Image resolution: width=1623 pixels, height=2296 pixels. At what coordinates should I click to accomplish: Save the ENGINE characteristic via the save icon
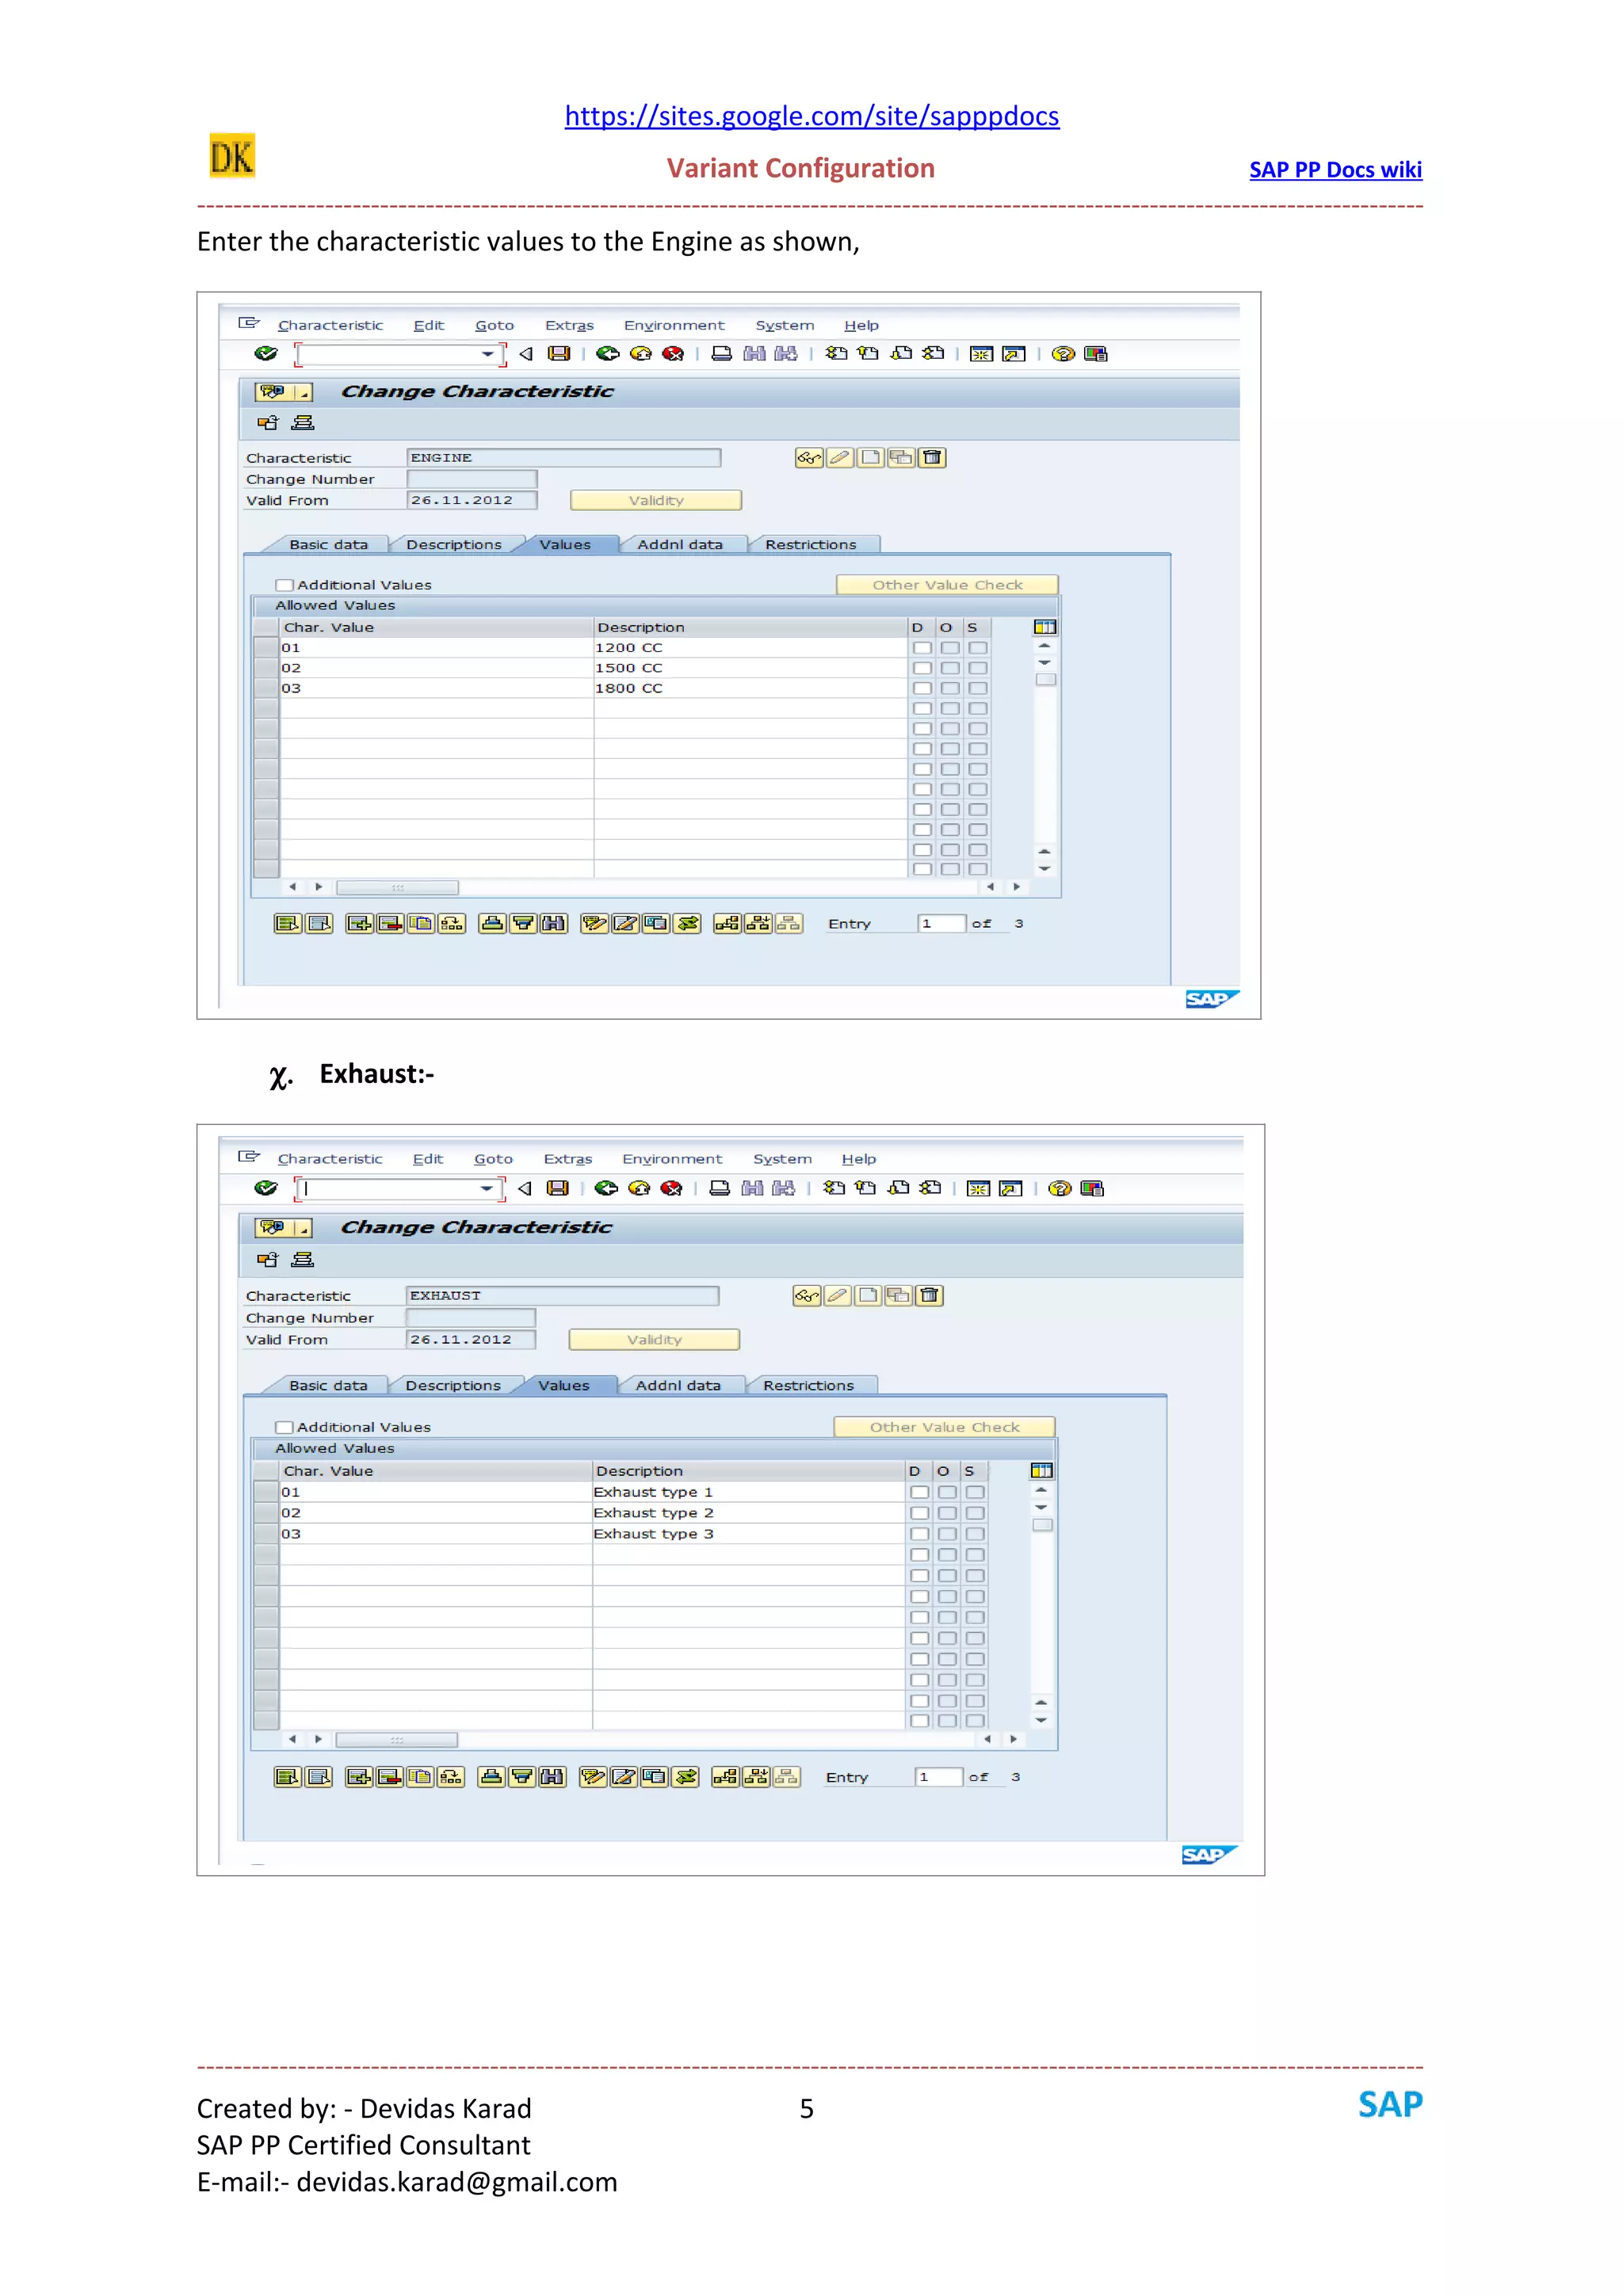tap(559, 354)
